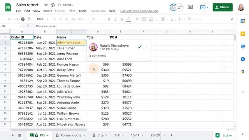Click the merge cells icon
This screenshot has width=249, height=140.
pos(151,19)
